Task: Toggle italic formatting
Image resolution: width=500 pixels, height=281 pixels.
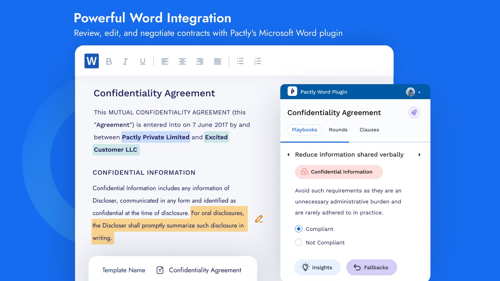Action: [125, 61]
